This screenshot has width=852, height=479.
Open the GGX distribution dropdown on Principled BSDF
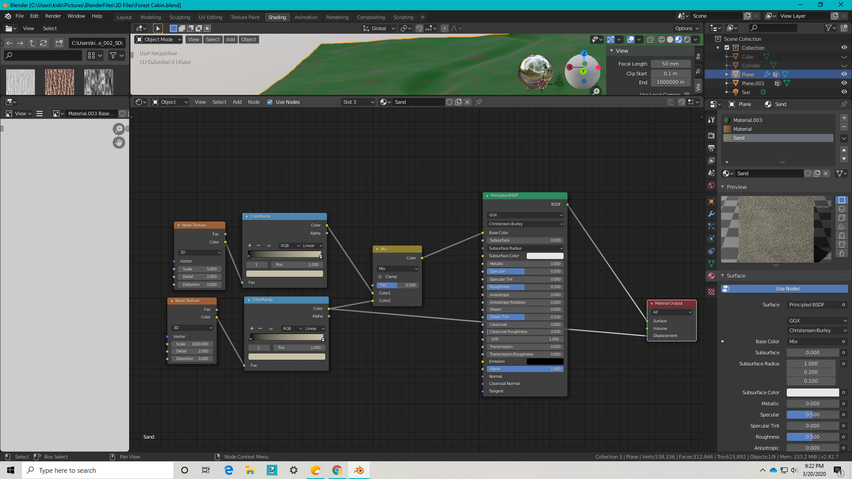(525, 215)
